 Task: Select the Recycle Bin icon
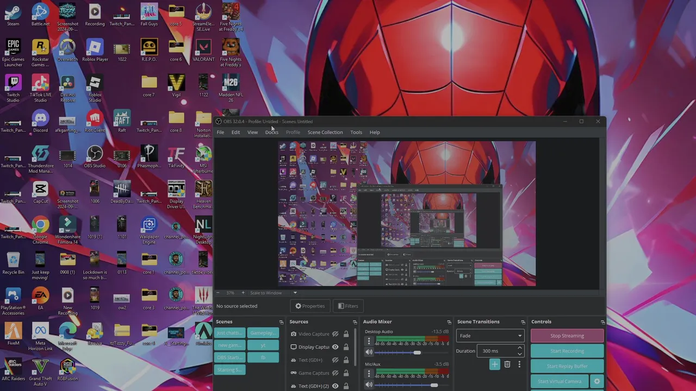pyautogui.click(x=13, y=263)
